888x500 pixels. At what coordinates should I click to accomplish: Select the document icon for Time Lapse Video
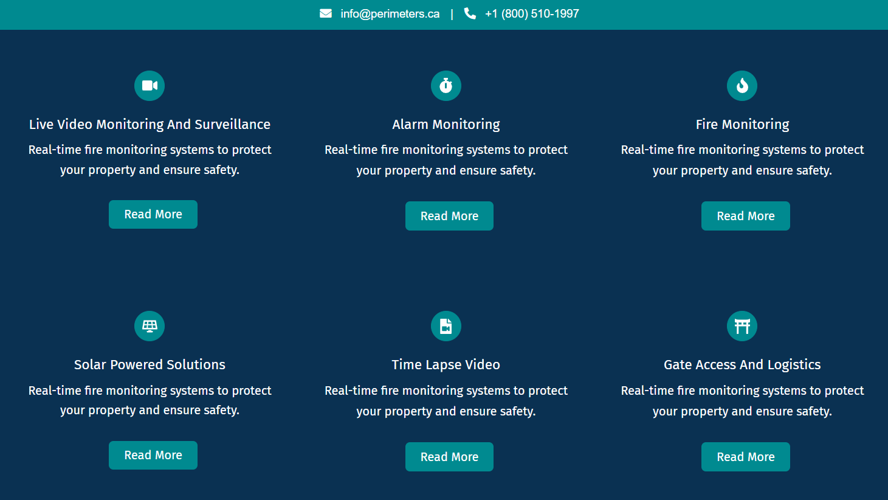(x=446, y=326)
